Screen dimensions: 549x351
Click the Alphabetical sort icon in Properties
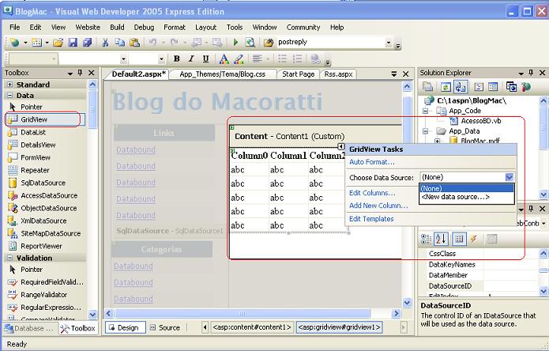(x=442, y=239)
